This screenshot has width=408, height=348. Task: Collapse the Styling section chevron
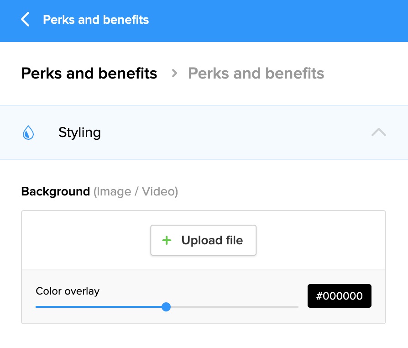click(x=379, y=132)
